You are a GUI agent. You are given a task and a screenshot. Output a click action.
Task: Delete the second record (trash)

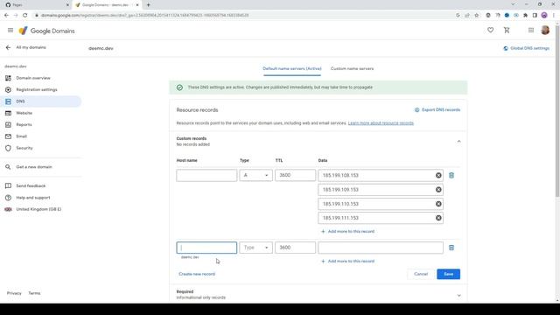point(451,248)
